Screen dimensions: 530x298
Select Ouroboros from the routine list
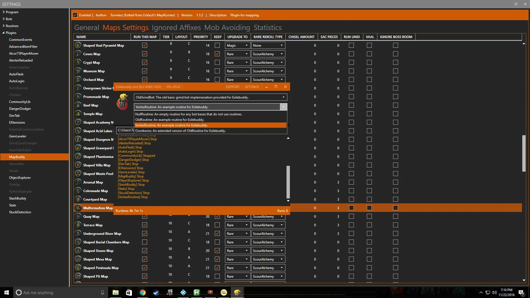tap(210, 131)
